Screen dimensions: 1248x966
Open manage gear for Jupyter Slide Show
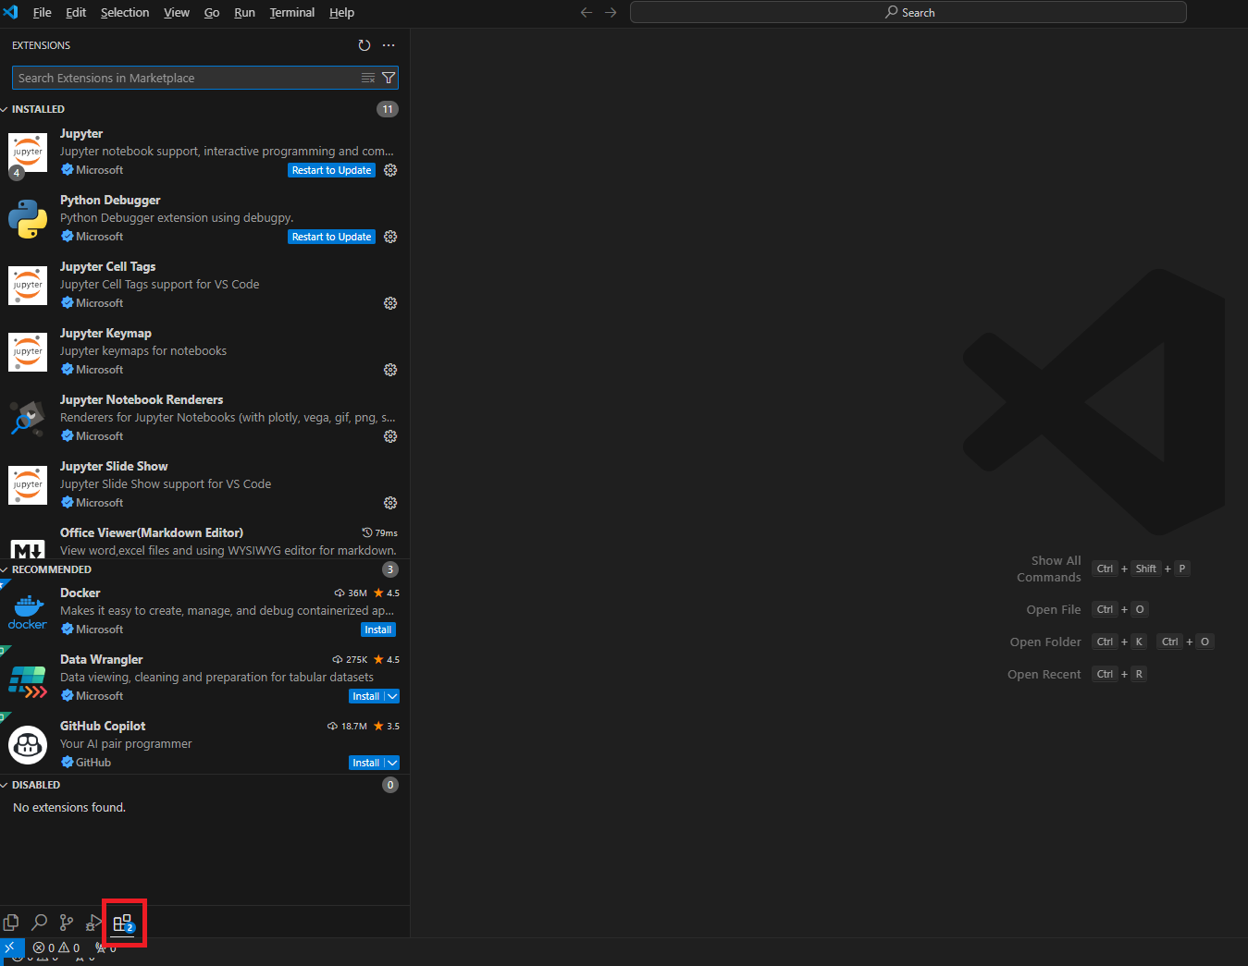click(390, 503)
